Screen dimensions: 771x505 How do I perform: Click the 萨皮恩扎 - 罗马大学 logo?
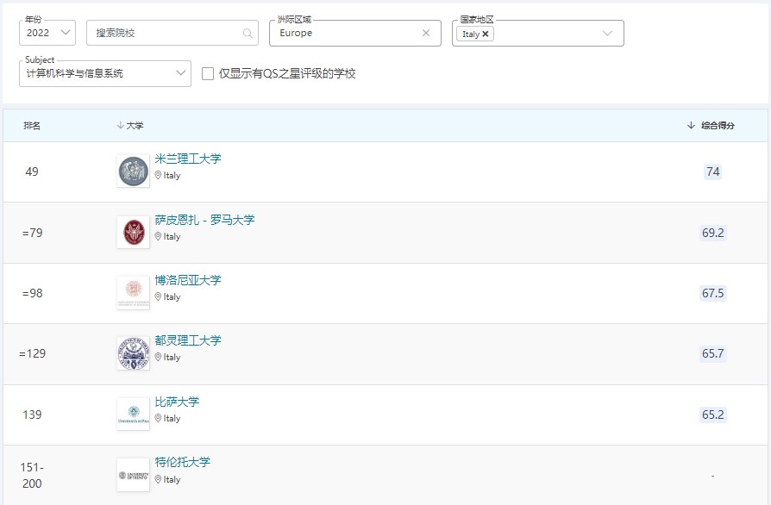click(x=133, y=233)
